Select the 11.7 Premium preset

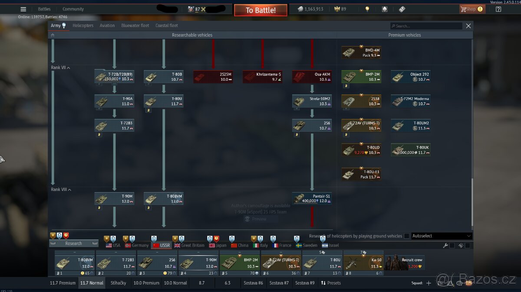[x=63, y=283]
